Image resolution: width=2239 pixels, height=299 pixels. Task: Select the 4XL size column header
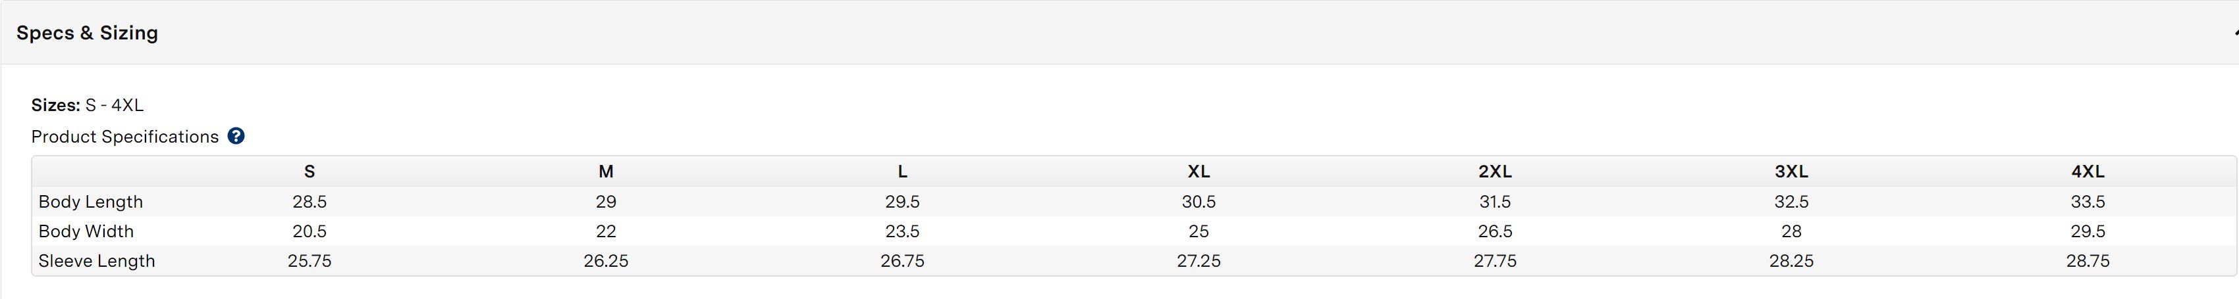pyautogui.click(x=2088, y=172)
